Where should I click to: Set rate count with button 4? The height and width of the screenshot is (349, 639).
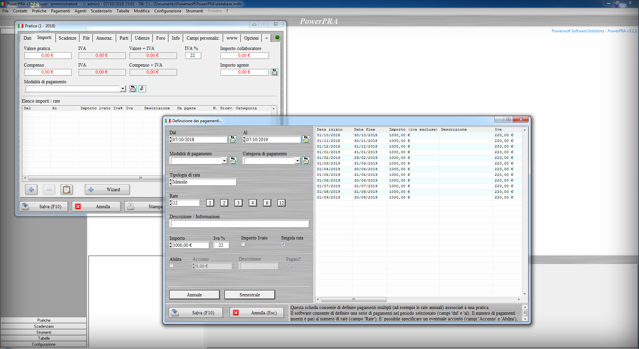point(253,203)
